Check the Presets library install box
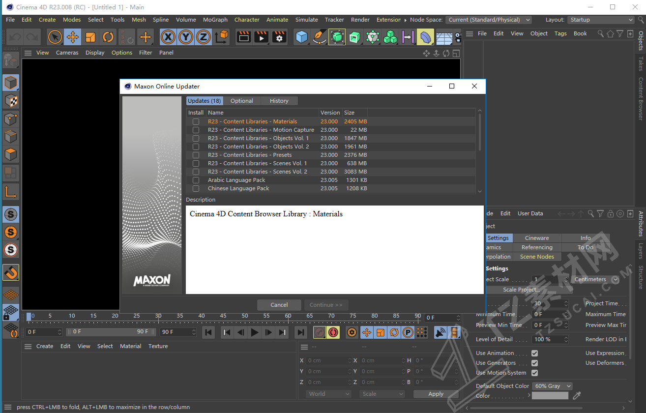 [x=196, y=155]
